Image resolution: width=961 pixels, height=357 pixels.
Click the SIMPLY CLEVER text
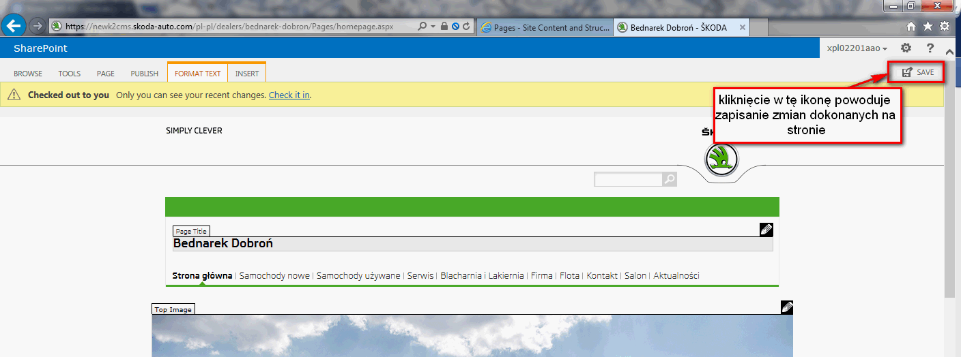tap(194, 131)
